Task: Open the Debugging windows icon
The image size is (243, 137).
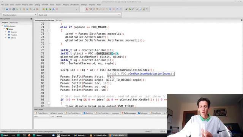Action: [117, 9]
